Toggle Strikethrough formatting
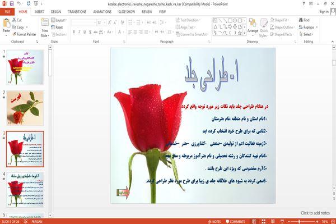336x224 pixels. [x=96, y=32]
